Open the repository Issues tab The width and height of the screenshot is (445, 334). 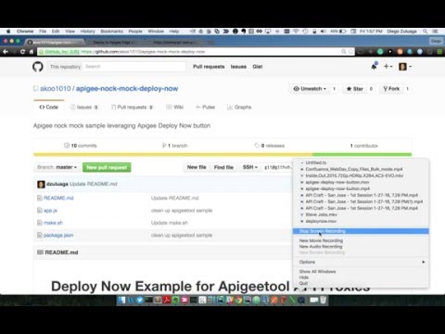tap(84, 108)
